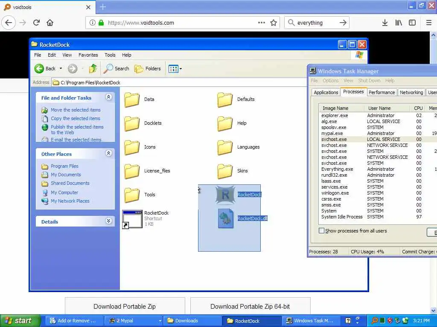Click the Up one level folder icon
This screenshot has height=327, width=437.
point(93,69)
